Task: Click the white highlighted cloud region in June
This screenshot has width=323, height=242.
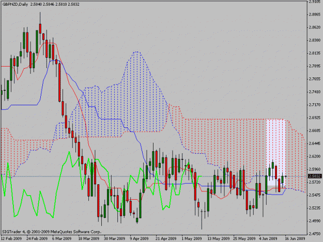Action: tap(275, 152)
